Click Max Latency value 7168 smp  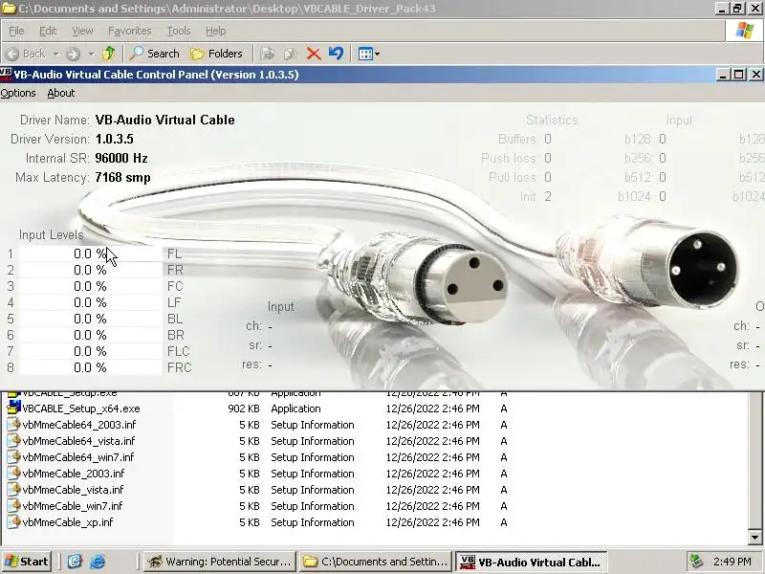123,177
